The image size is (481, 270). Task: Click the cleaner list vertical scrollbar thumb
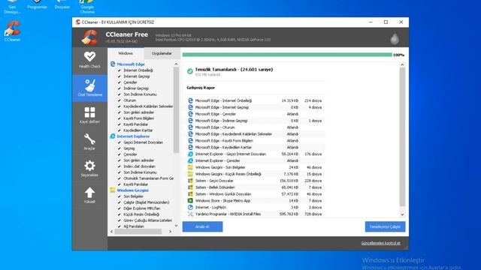tap(176, 110)
